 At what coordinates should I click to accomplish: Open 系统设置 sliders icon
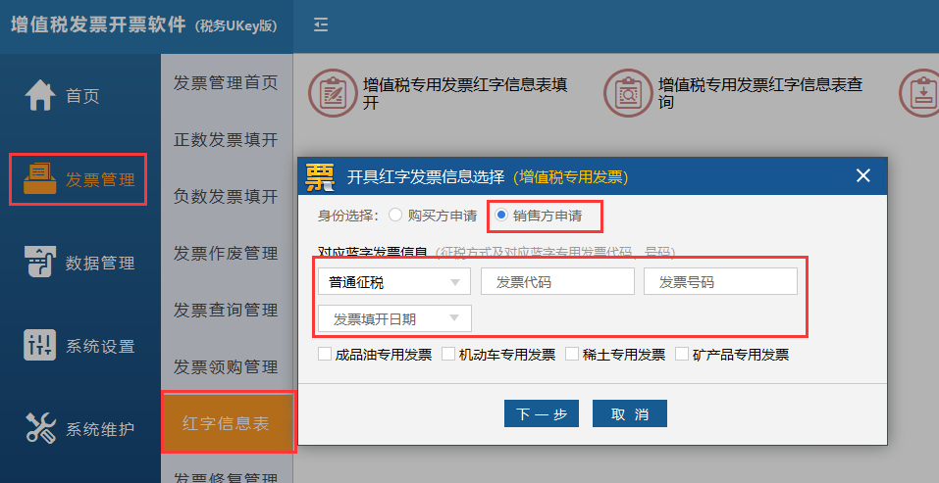[39, 345]
